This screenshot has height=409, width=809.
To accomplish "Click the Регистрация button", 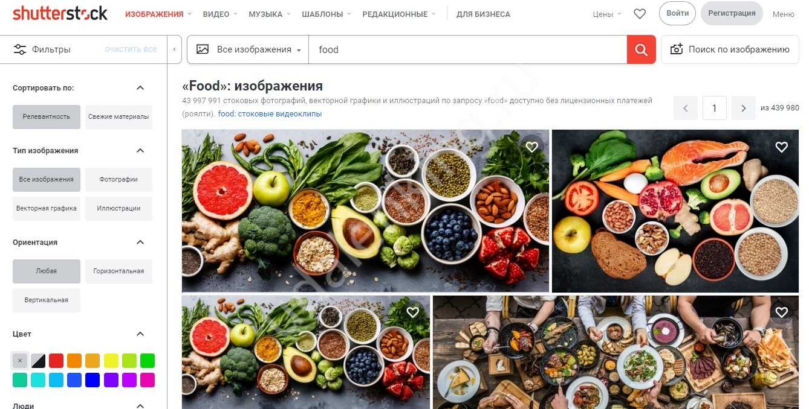I will [732, 13].
